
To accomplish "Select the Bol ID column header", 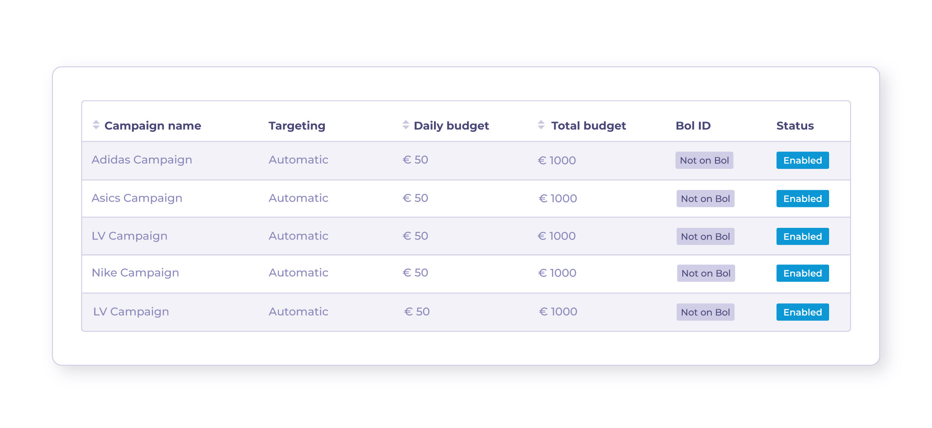I will point(693,126).
